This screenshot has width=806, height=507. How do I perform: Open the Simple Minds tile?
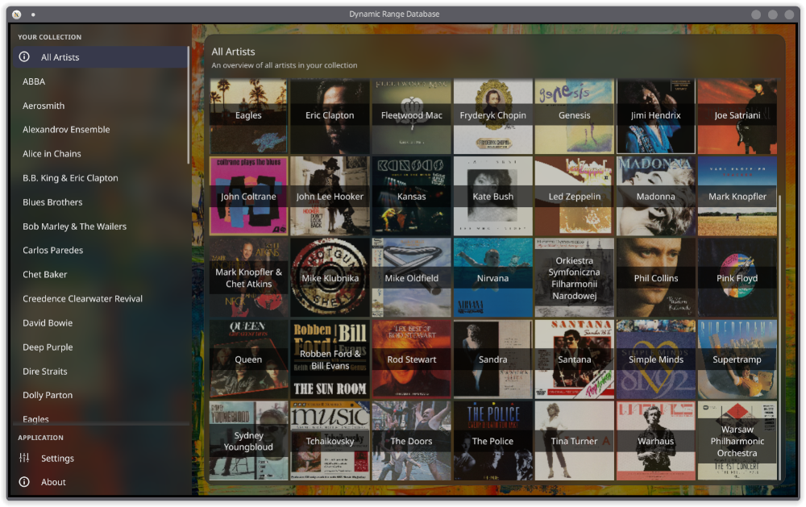tap(655, 359)
